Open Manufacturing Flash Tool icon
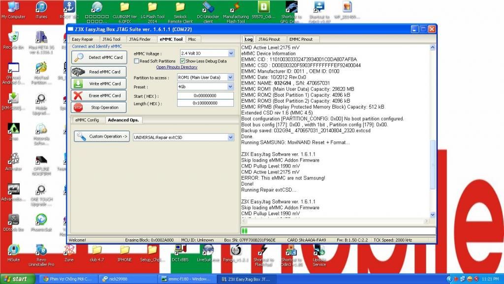Image resolution: width=504 pixels, height=284 pixels. 236,12
